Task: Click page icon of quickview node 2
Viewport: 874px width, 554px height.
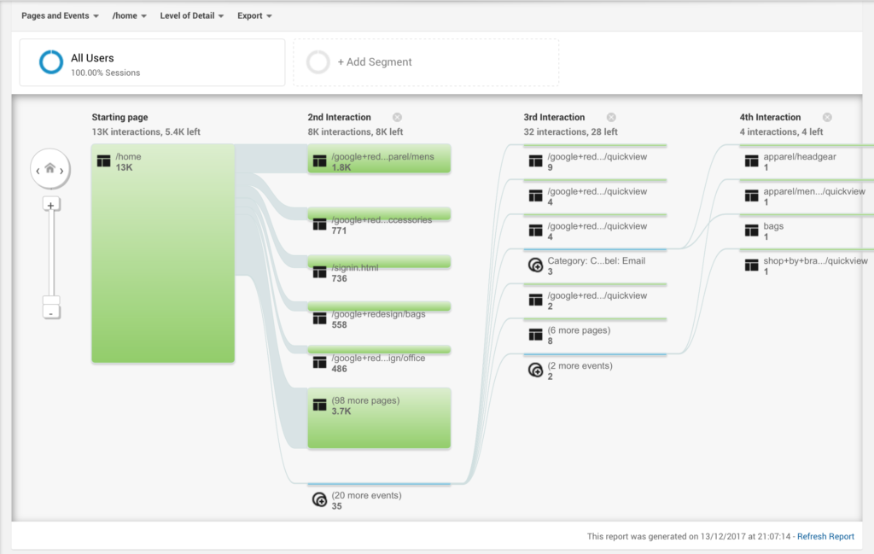Action: (536, 300)
